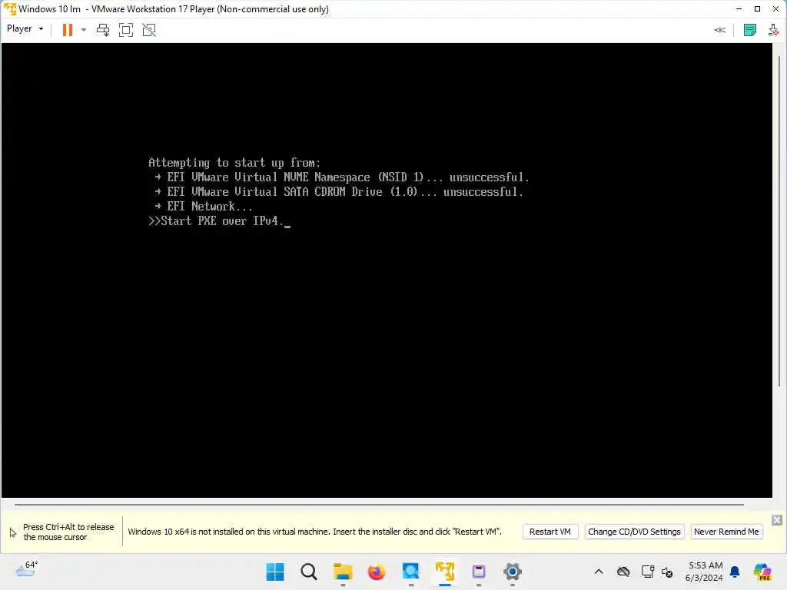Screen dimensions: 787x590
Task: Open the purple app on taskbar
Action: coord(478,572)
